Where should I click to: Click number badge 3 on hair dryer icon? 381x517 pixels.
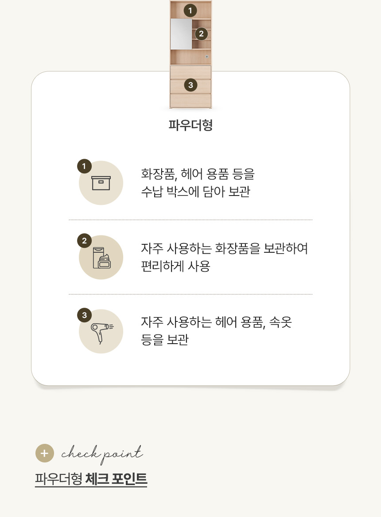point(84,315)
